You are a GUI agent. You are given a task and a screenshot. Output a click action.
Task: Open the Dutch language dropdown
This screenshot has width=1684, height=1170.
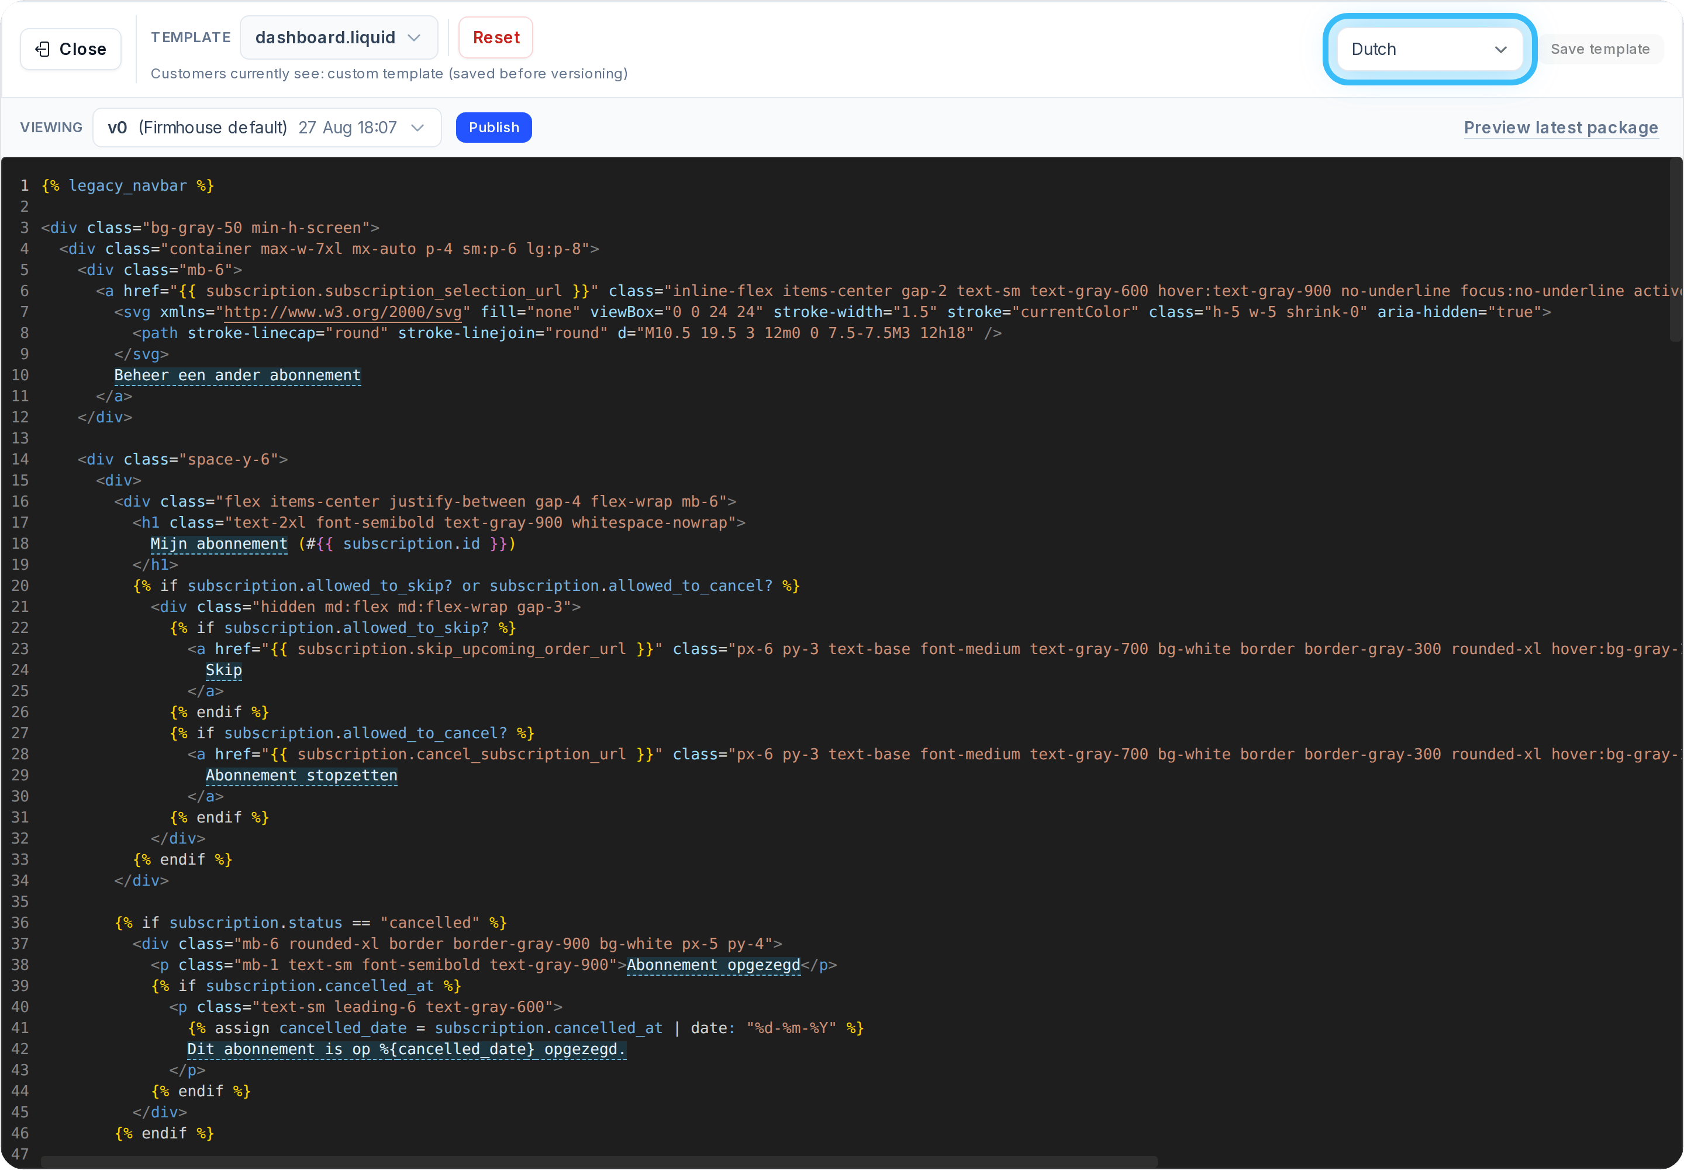(1429, 49)
